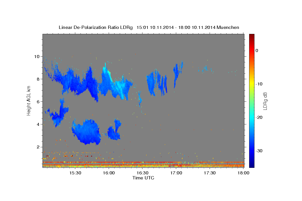Click the 'Time UTC' axis label
The width and height of the screenshot is (302, 201).
(143, 178)
